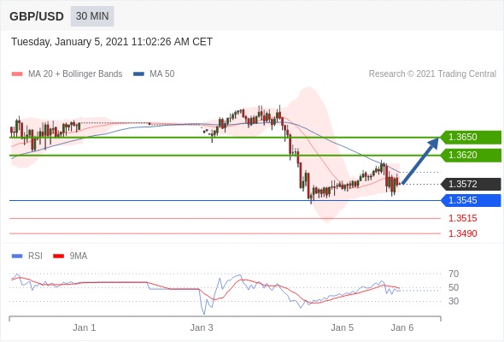The width and height of the screenshot is (504, 342).
Task: Select the 1.3545 blue pivot label
Action: pyautogui.click(x=471, y=200)
